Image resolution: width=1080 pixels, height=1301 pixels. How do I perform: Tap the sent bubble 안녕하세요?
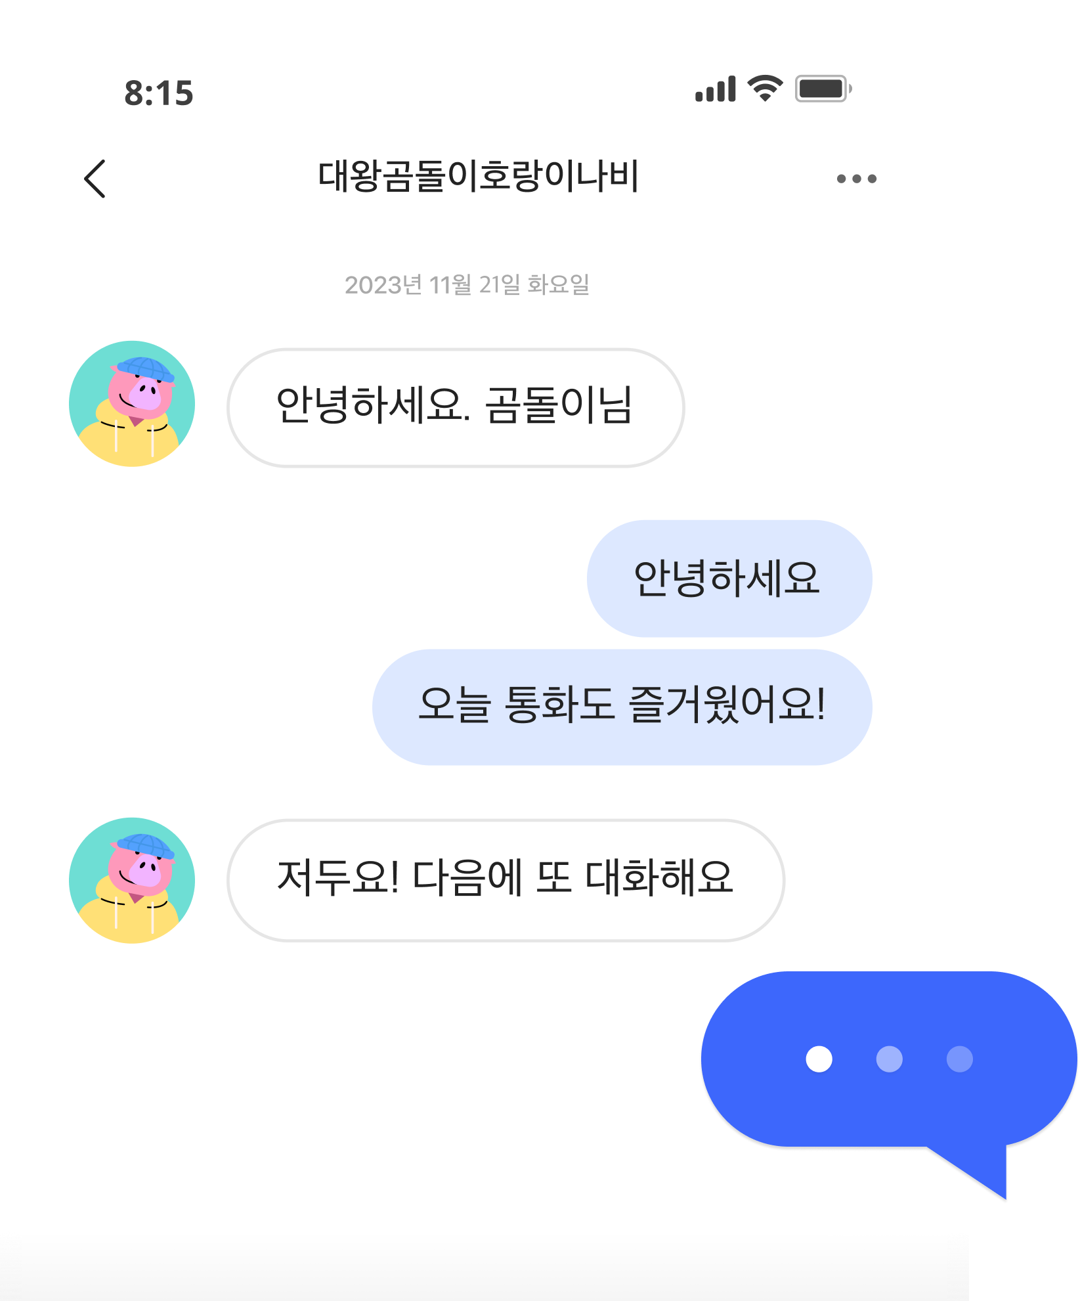pyautogui.click(x=729, y=578)
